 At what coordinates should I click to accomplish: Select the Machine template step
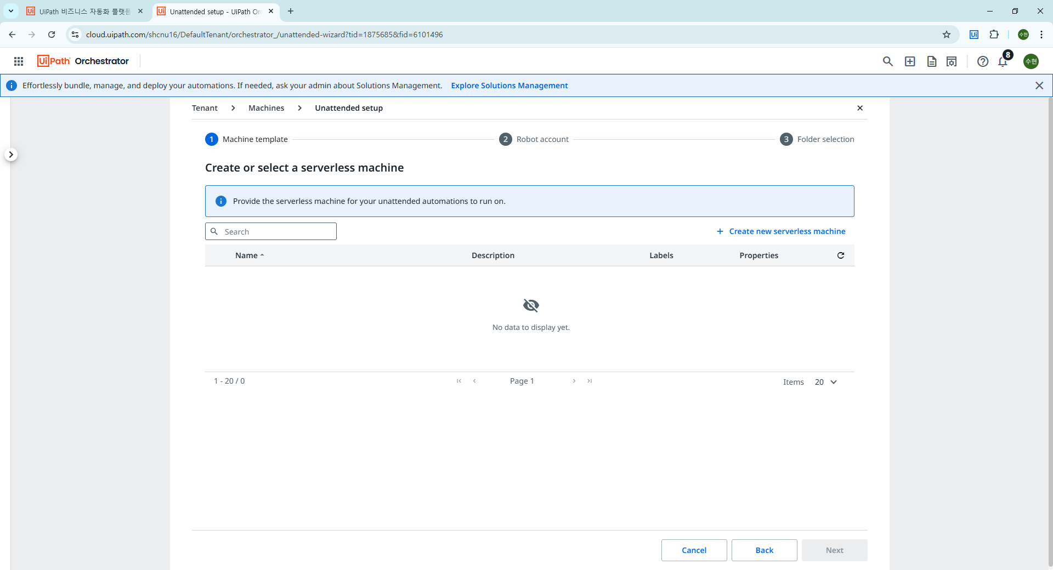tap(246, 139)
